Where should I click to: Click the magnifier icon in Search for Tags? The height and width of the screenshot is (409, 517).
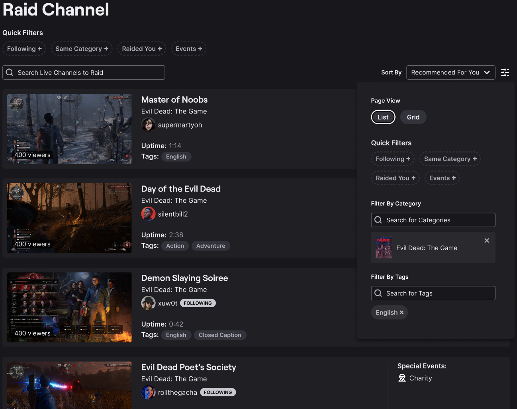point(378,293)
